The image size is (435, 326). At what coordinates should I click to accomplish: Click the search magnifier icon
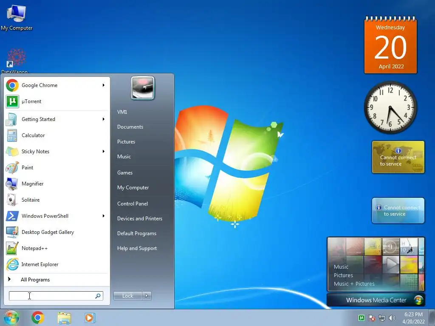[x=98, y=296]
